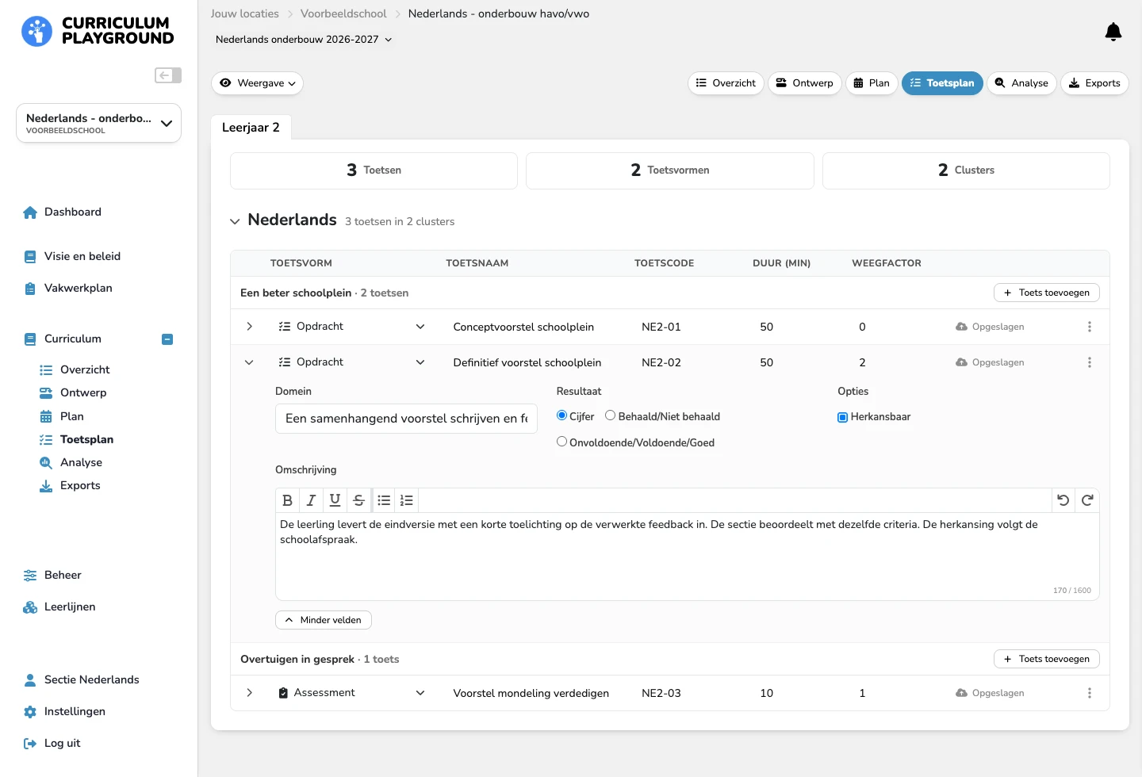
Task: Select Onvoldoende/Voldoende/Goed result option
Action: [561, 442]
